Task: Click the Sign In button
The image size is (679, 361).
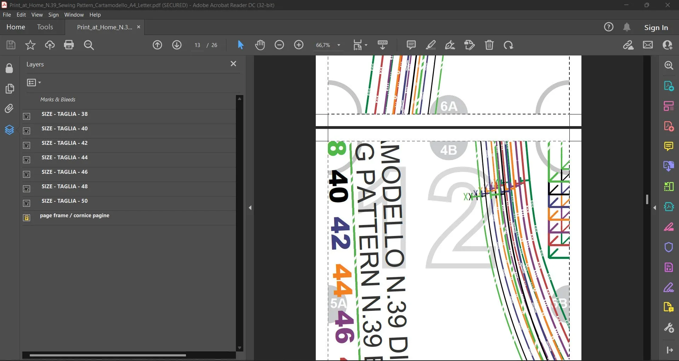Action: tap(656, 28)
